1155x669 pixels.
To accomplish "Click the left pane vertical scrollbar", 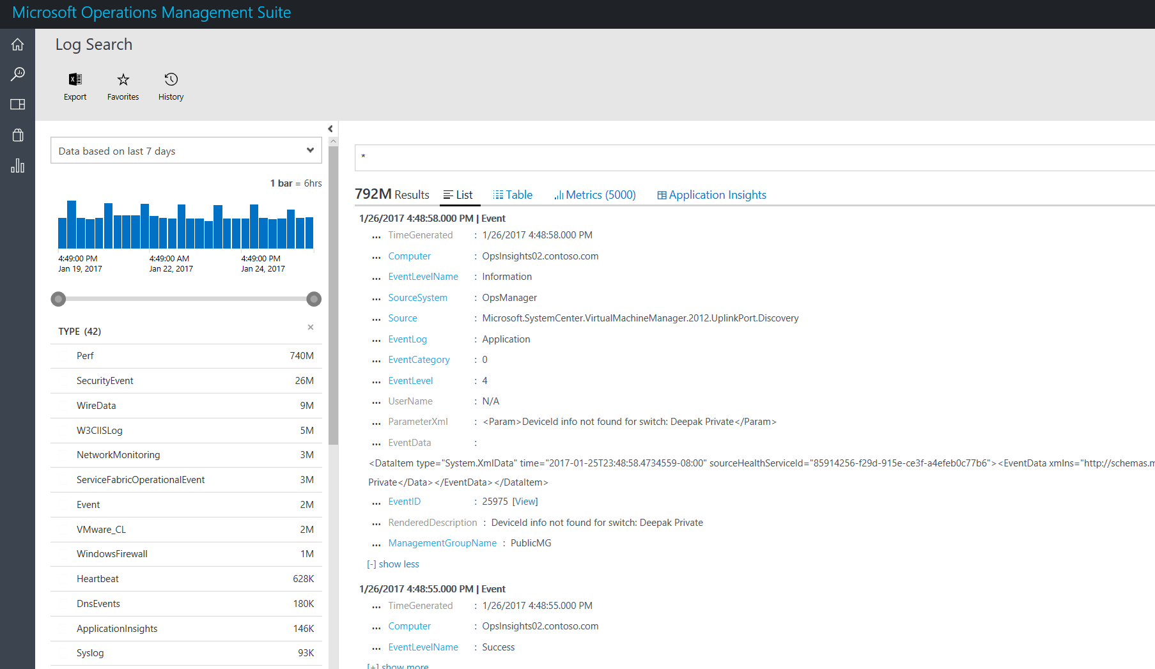I will 333,294.
